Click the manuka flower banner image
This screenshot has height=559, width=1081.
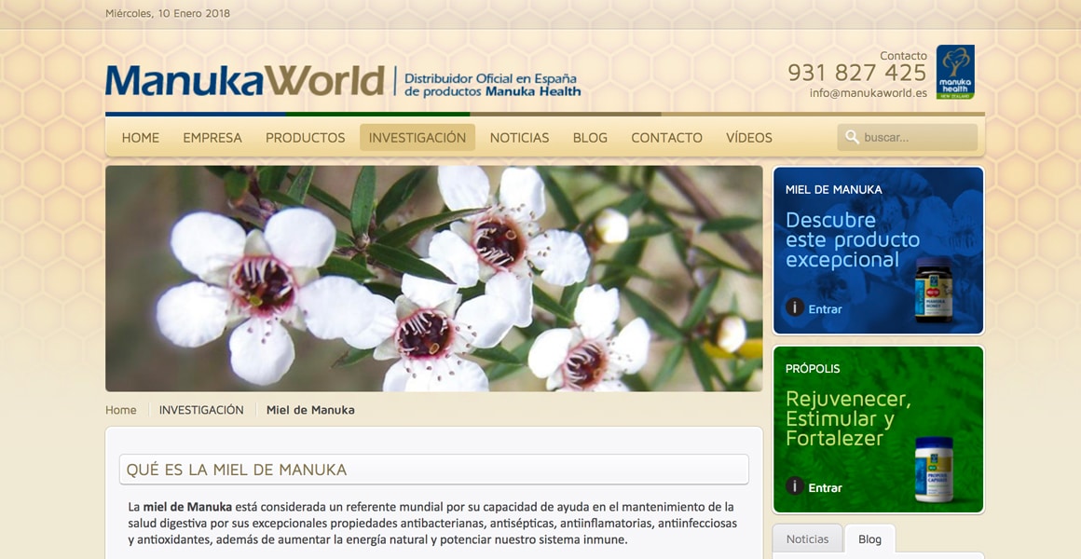coord(433,279)
